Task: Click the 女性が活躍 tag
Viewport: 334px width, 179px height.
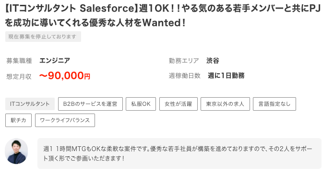Action: [x=179, y=104]
